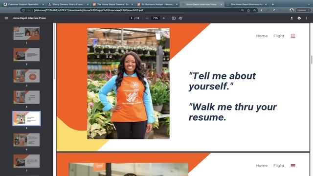Switch to Home Depot Business Analyst tab
This screenshot has width=313, height=176.
coord(246,4)
